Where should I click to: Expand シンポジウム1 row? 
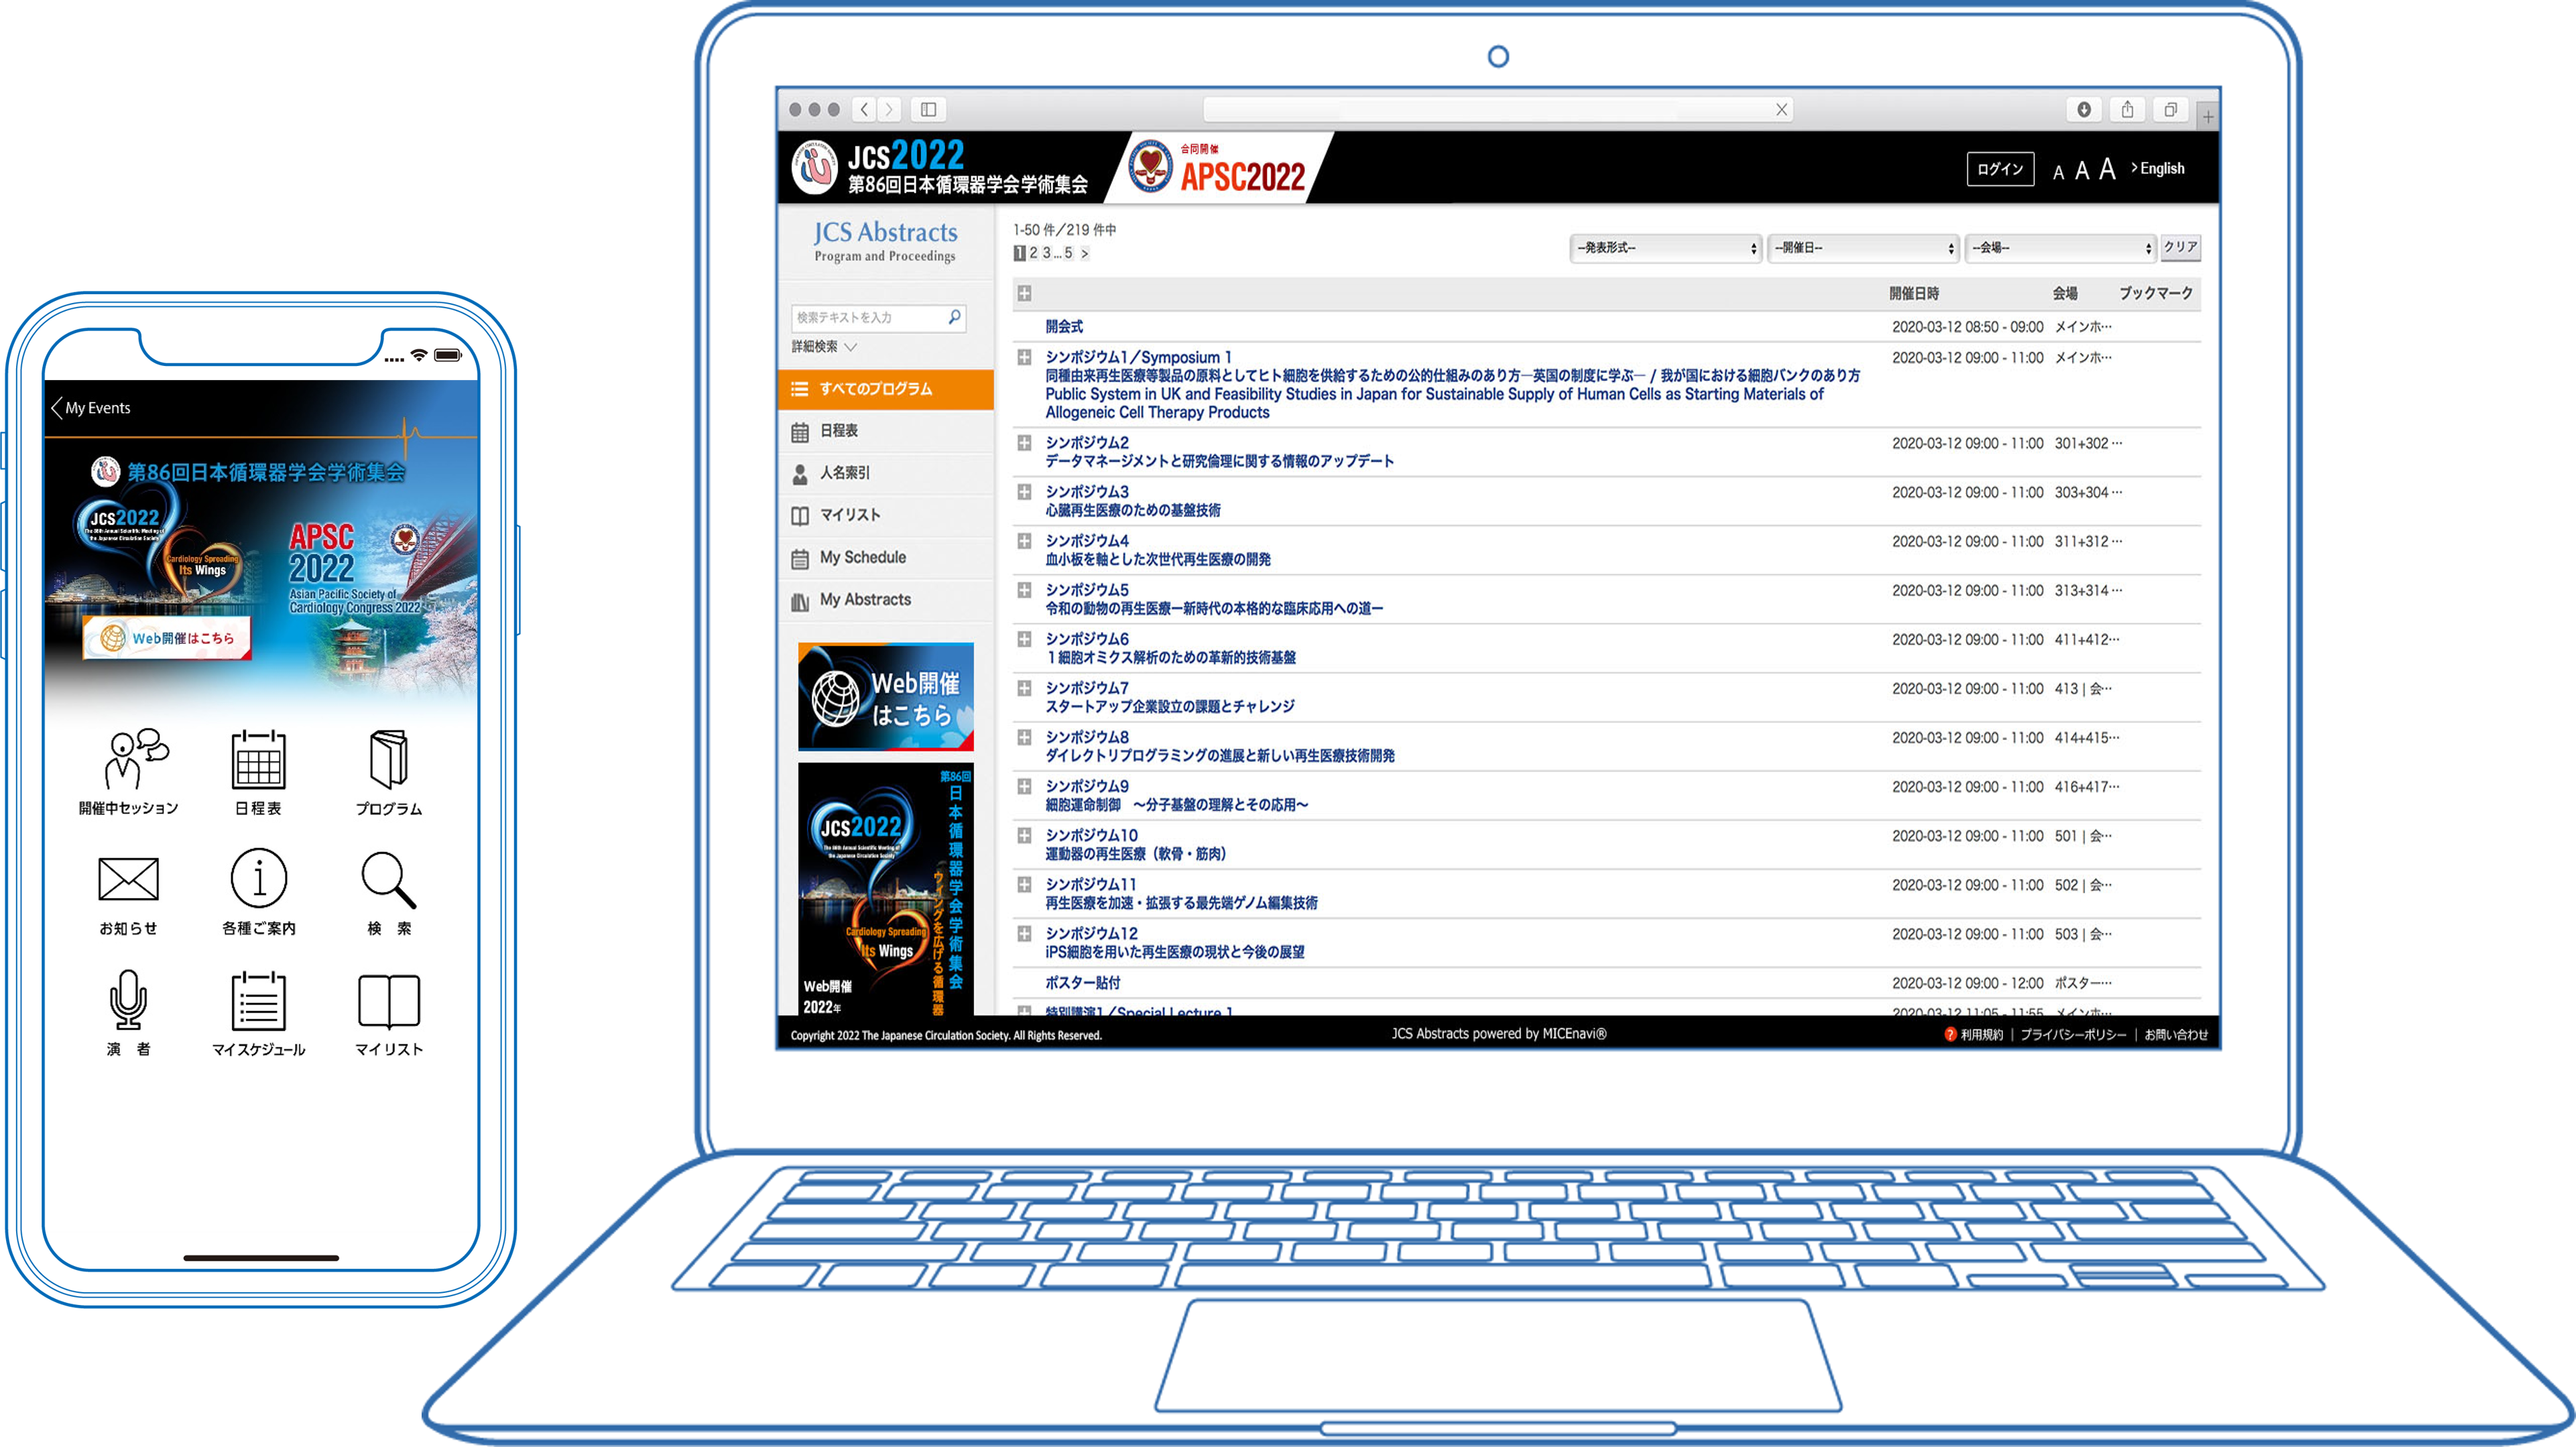click(x=1024, y=357)
